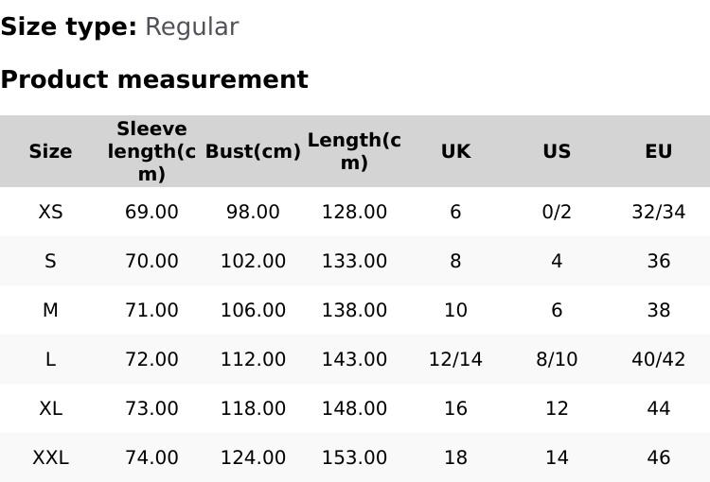The image size is (710, 482).
Task: Click the EU column header
Action: point(658,151)
